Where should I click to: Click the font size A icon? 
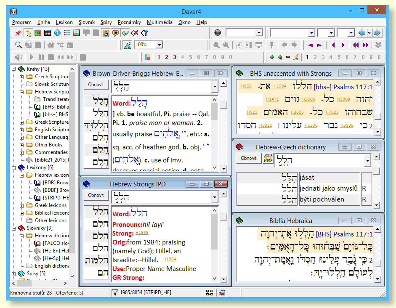(128, 45)
